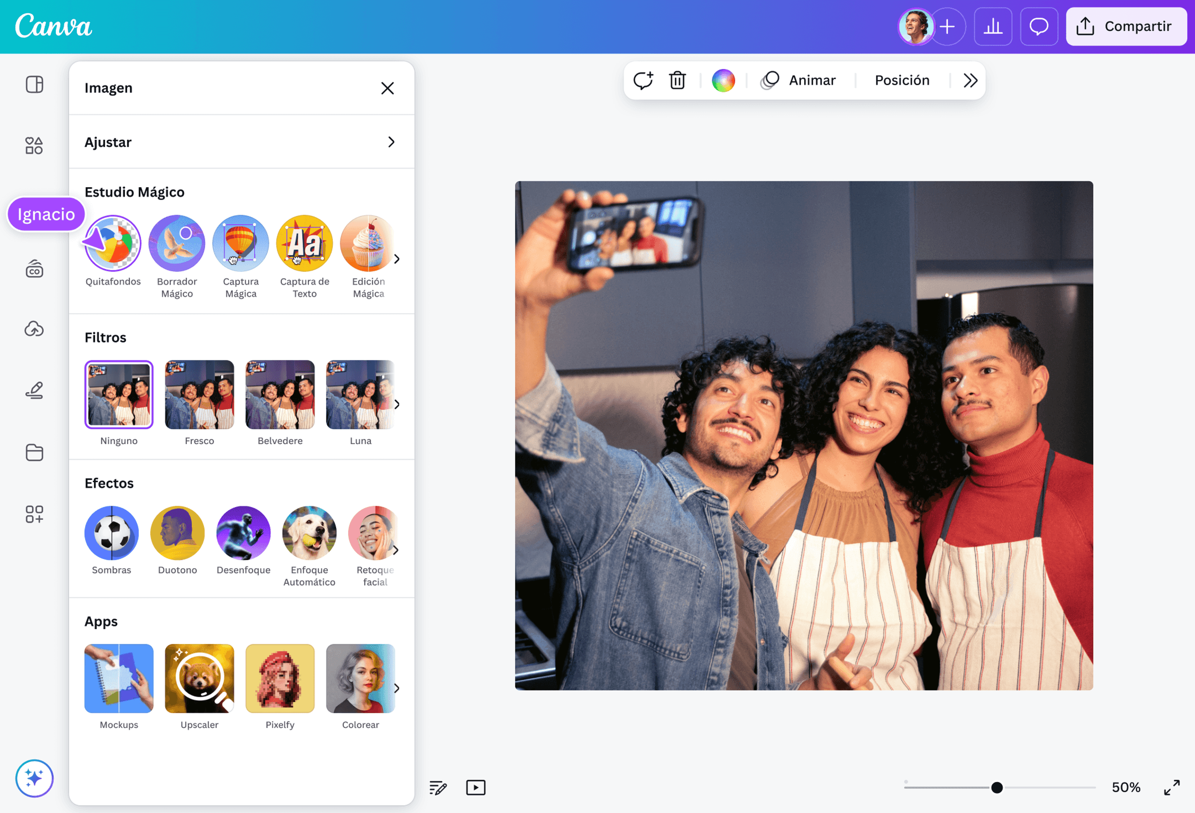Screen dimensions: 1195x813
Task: Show more Apps with the arrow
Action: click(x=396, y=688)
